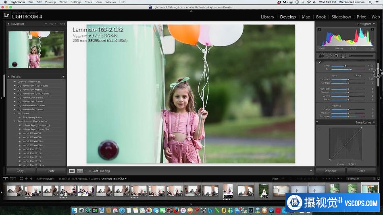Screen dimensions: 383x215
Task: Collapse My Presets folder
Action: coord(15,114)
